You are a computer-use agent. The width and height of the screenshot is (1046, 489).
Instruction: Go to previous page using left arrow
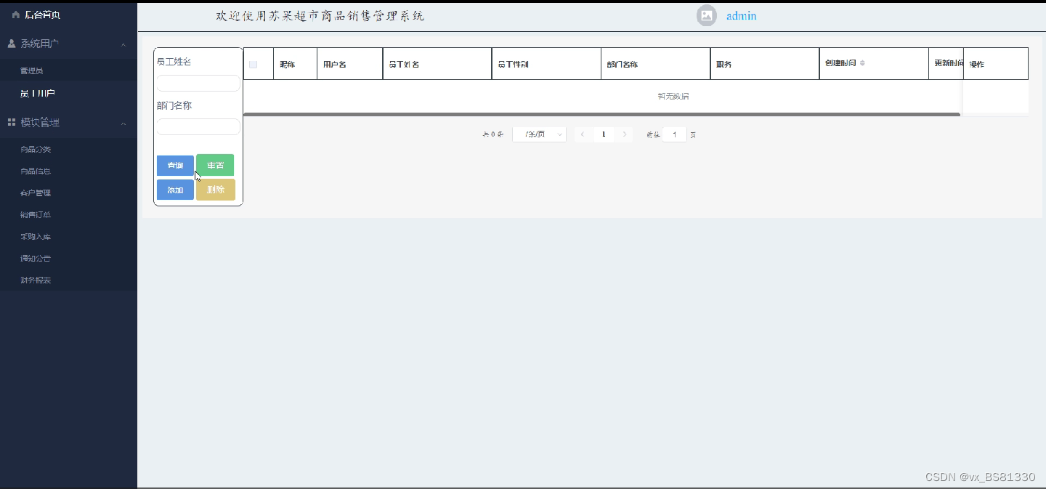pos(583,134)
